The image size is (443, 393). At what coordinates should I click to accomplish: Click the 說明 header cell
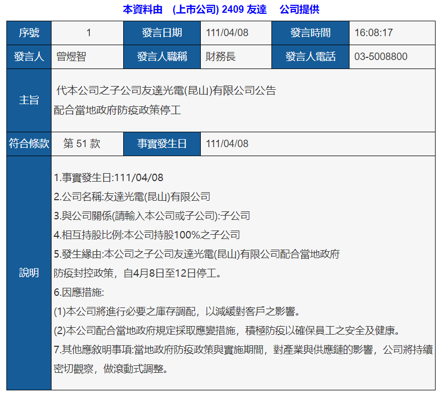pos(29,273)
